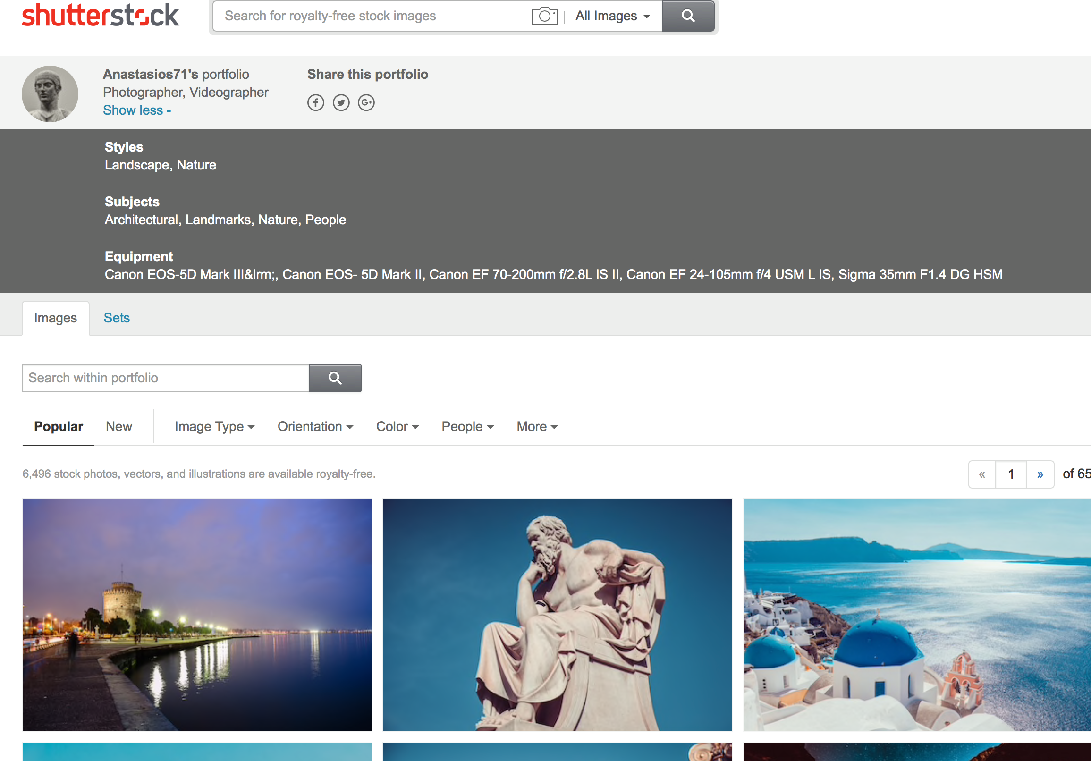
Task: Switch to the Sets tab
Action: [117, 318]
